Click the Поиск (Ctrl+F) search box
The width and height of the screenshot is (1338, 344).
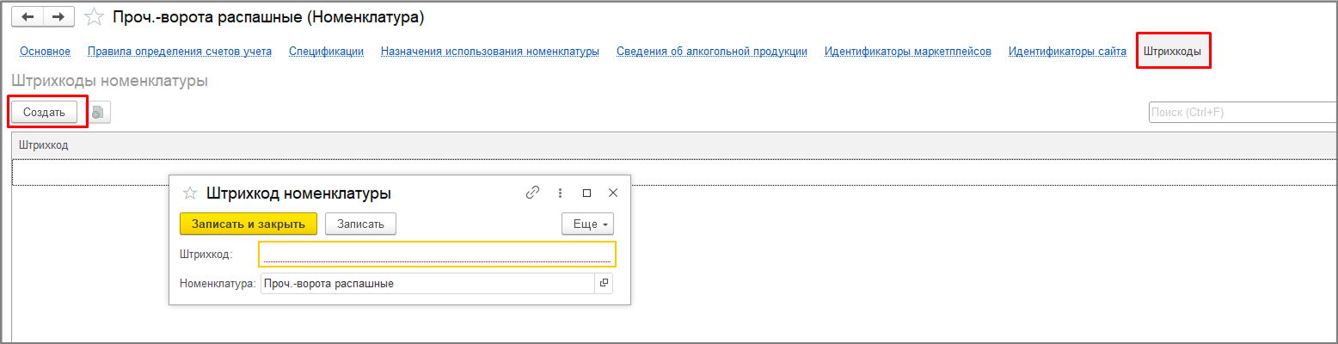coord(1243,113)
